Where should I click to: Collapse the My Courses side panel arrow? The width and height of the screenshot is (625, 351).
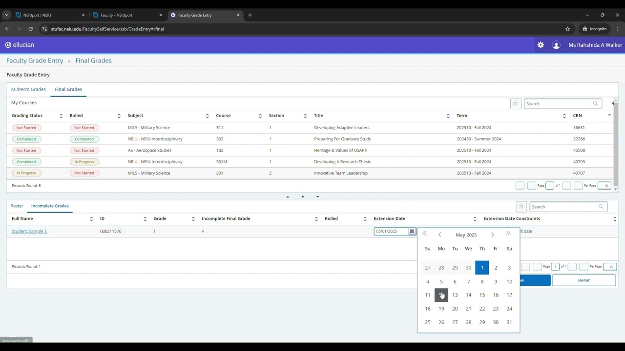(613, 103)
